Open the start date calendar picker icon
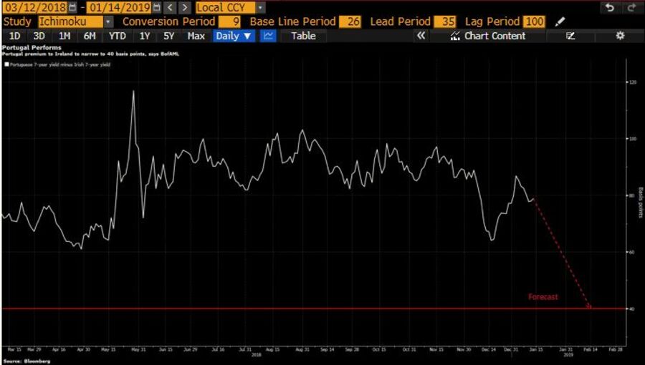Image resolution: width=645 pixels, height=365 pixels. coord(72,7)
